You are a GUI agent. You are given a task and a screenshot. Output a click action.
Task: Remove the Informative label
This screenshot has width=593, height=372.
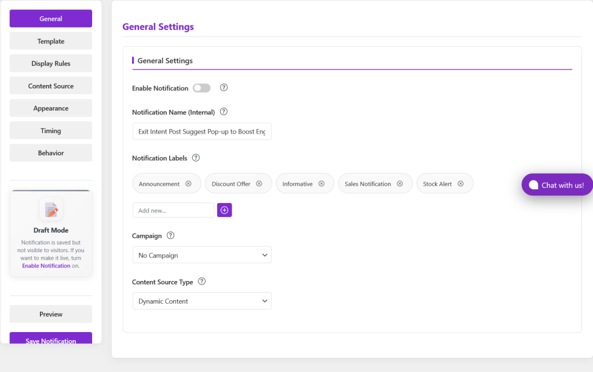tap(321, 183)
